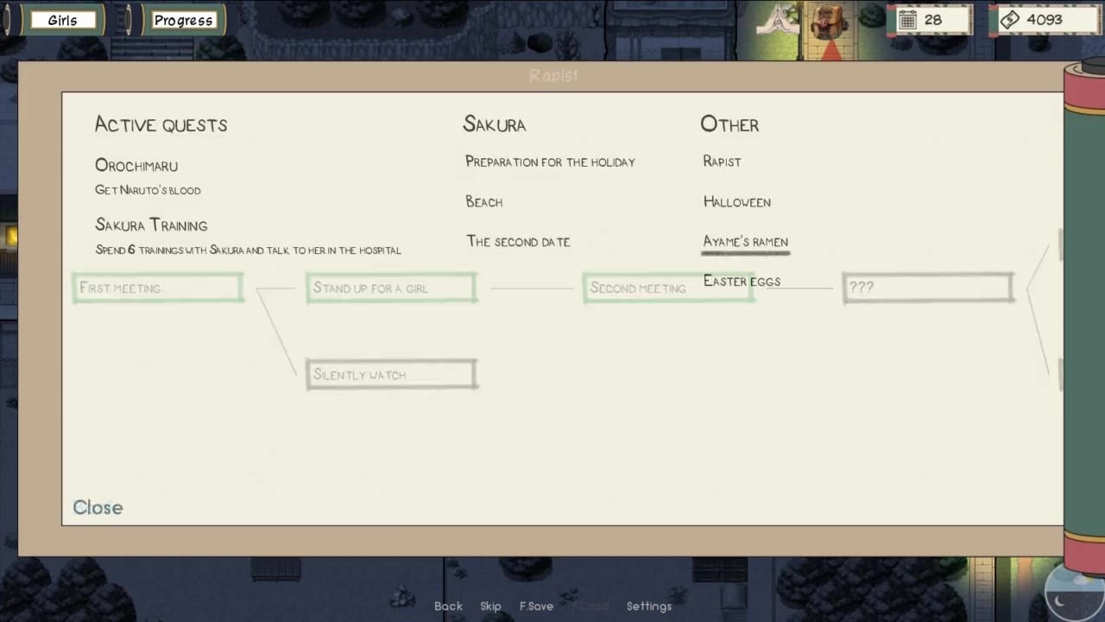Open the Girls menu
The height and width of the screenshot is (622, 1105).
[x=62, y=20]
